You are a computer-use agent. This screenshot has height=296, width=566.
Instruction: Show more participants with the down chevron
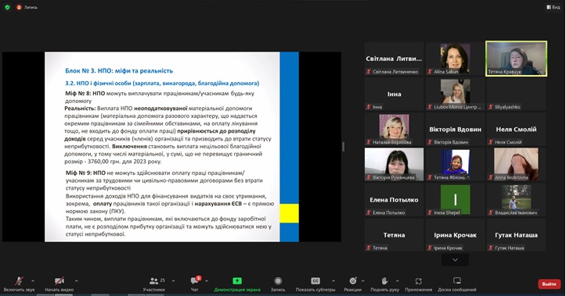(455, 259)
